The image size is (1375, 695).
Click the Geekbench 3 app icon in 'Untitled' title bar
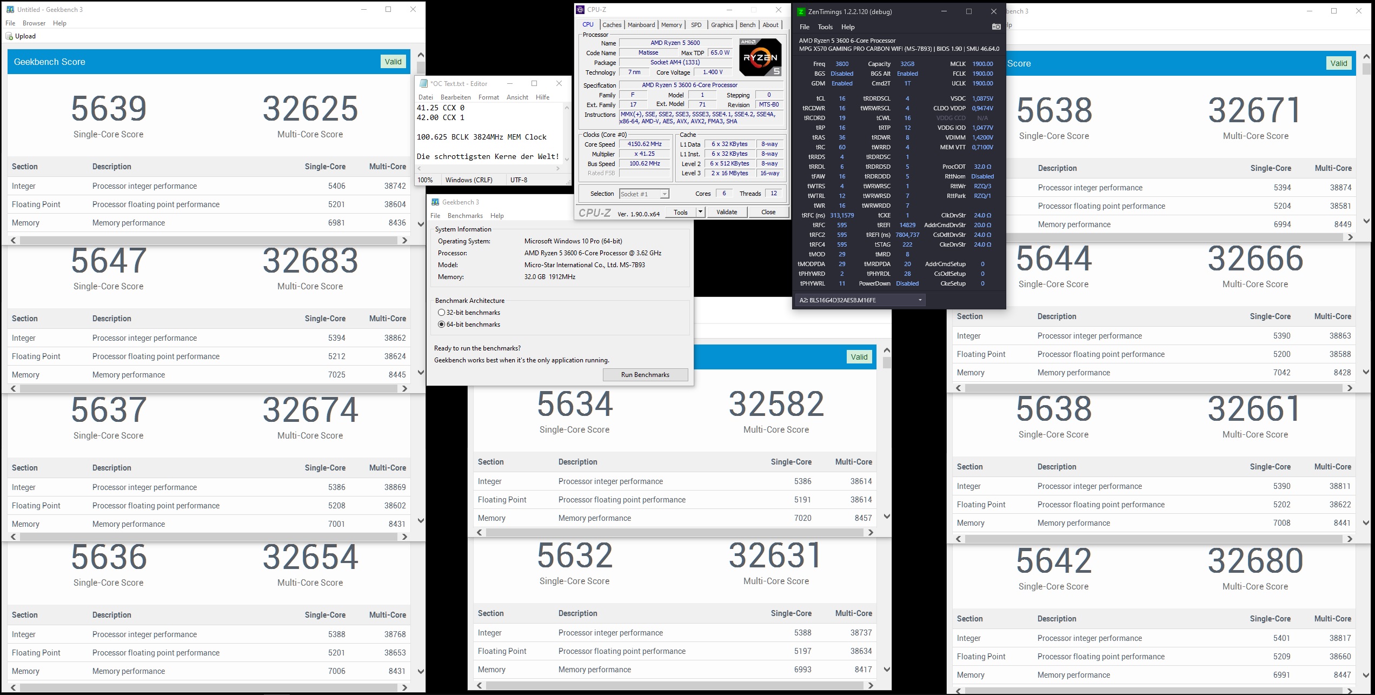coord(10,10)
